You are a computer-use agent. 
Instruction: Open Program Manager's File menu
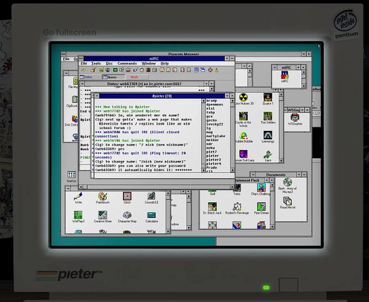click(x=66, y=59)
